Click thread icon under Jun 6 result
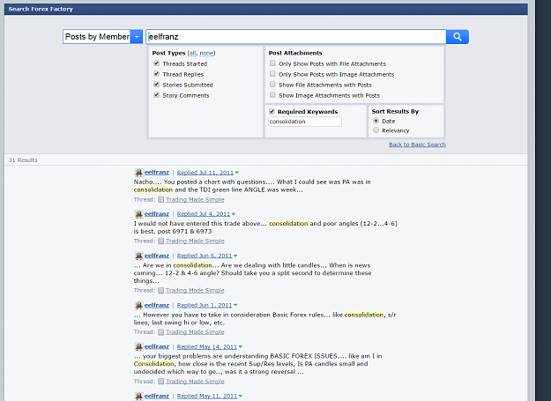The image size is (551, 401). tap(160, 290)
